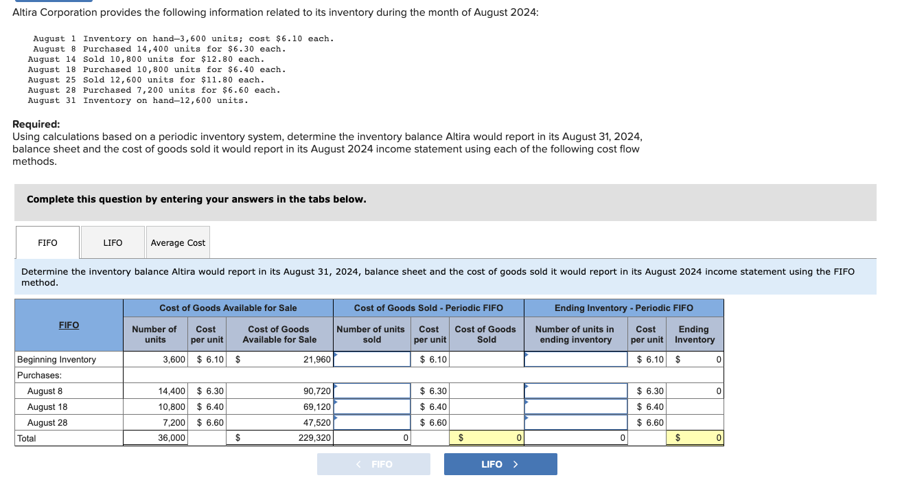This screenshot has height=493, width=902.
Task: Go to next LIFO section button
Action: coord(500,464)
